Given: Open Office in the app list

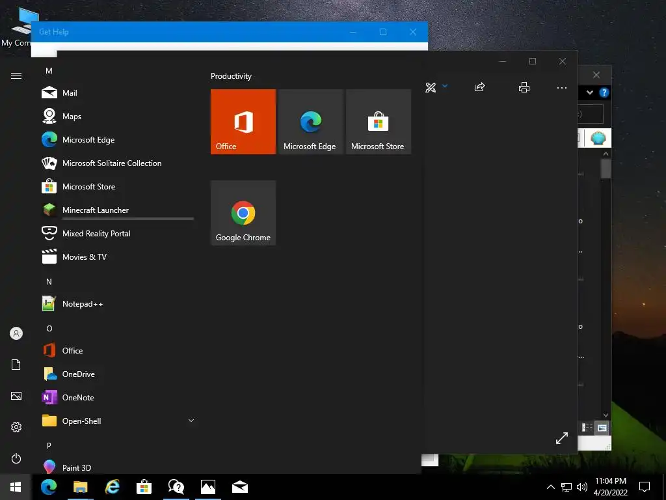Looking at the screenshot, I should [117, 350].
